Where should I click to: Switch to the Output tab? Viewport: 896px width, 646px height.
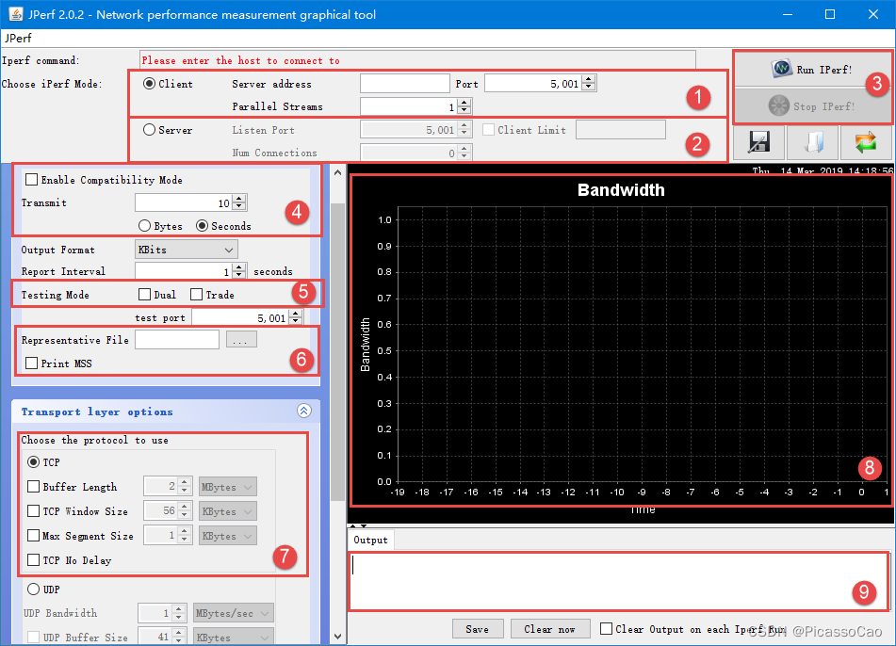[370, 541]
